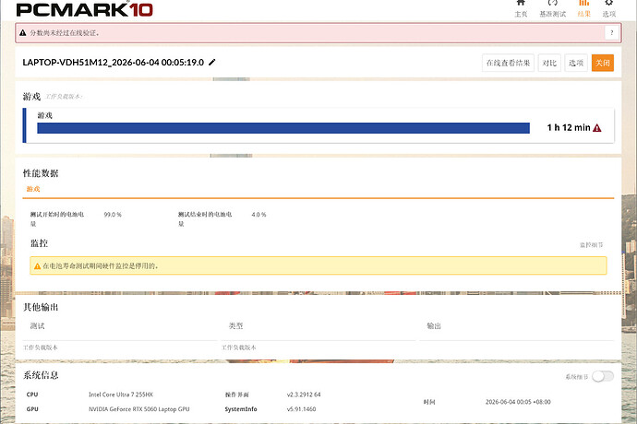Open the 监控细节 monitoring details link
This screenshot has width=637, height=424.
[x=592, y=245]
